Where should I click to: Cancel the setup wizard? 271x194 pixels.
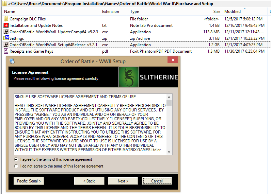(157, 181)
